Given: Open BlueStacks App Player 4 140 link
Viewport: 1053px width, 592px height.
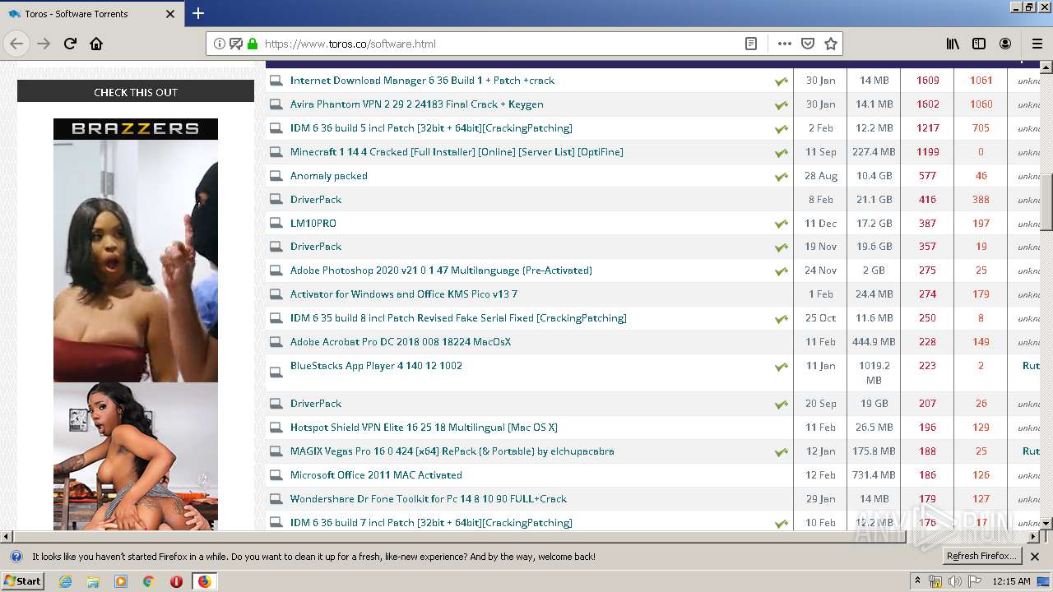Looking at the screenshot, I should (376, 366).
